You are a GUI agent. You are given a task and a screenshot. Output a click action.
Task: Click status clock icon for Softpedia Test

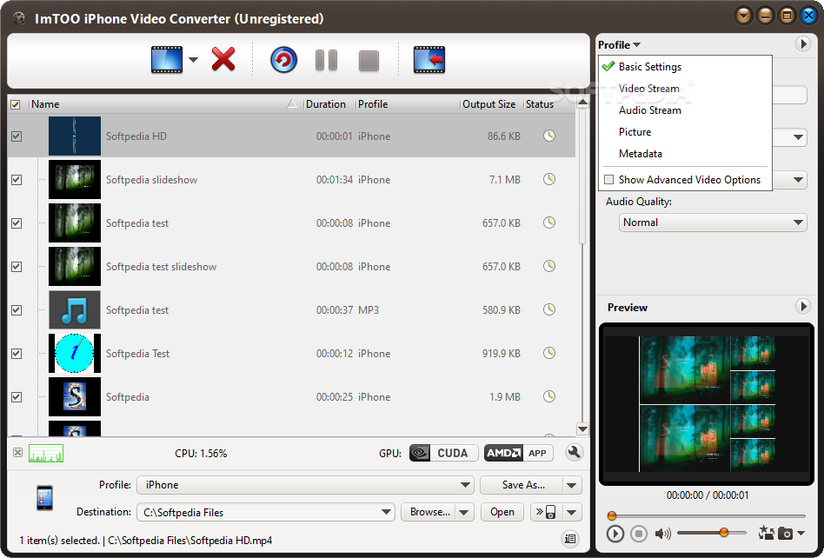549,353
